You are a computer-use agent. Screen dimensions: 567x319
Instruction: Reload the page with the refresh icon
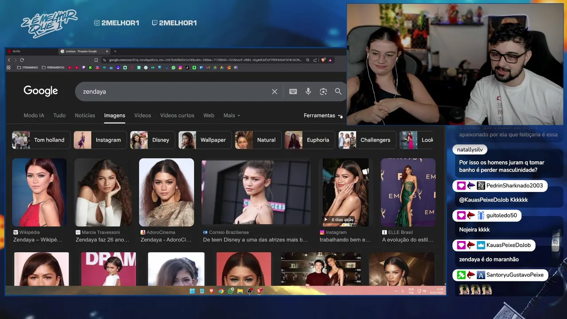[x=22, y=60]
